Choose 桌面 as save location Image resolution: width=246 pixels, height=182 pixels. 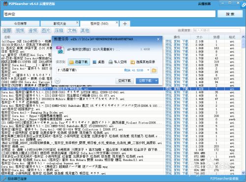98,62
